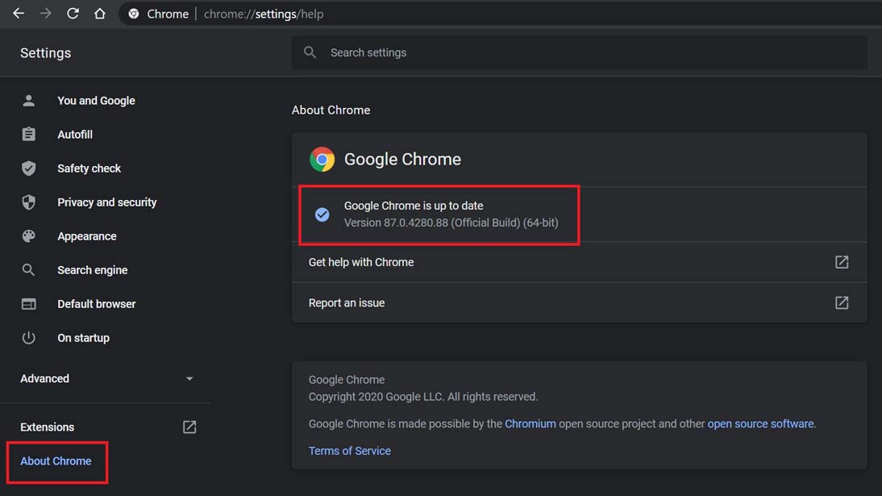
Task: Click the You and Google person icon
Action: [29, 100]
